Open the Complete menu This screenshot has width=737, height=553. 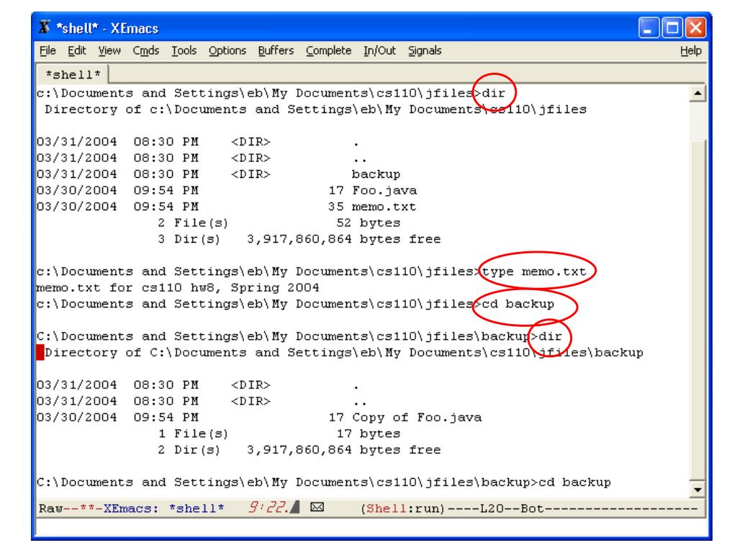tap(328, 51)
